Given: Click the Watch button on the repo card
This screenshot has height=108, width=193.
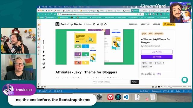Looking at the screenshot, I should (158, 63).
